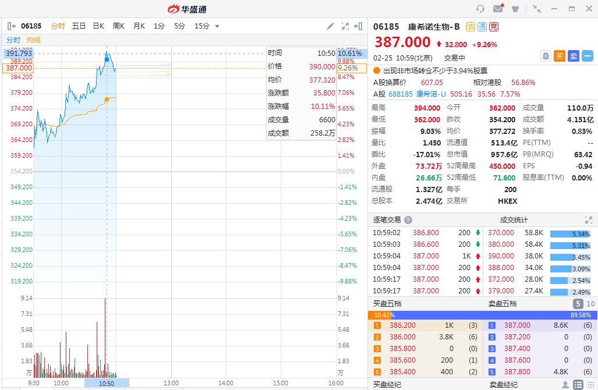The height and width of the screenshot is (390, 598).
Task: Open the 15分 interval dropdown arrow
Action: (x=217, y=26)
